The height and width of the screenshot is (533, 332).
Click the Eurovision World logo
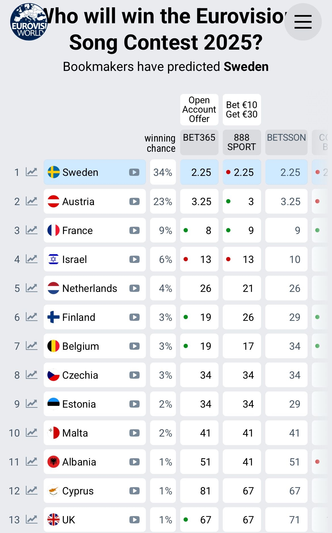tap(28, 22)
